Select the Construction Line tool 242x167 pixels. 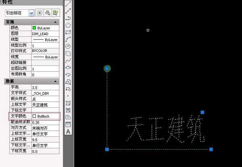coord(68,11)
